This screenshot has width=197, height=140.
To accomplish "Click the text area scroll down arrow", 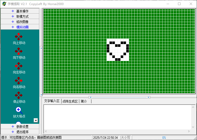I will [193, 127].
